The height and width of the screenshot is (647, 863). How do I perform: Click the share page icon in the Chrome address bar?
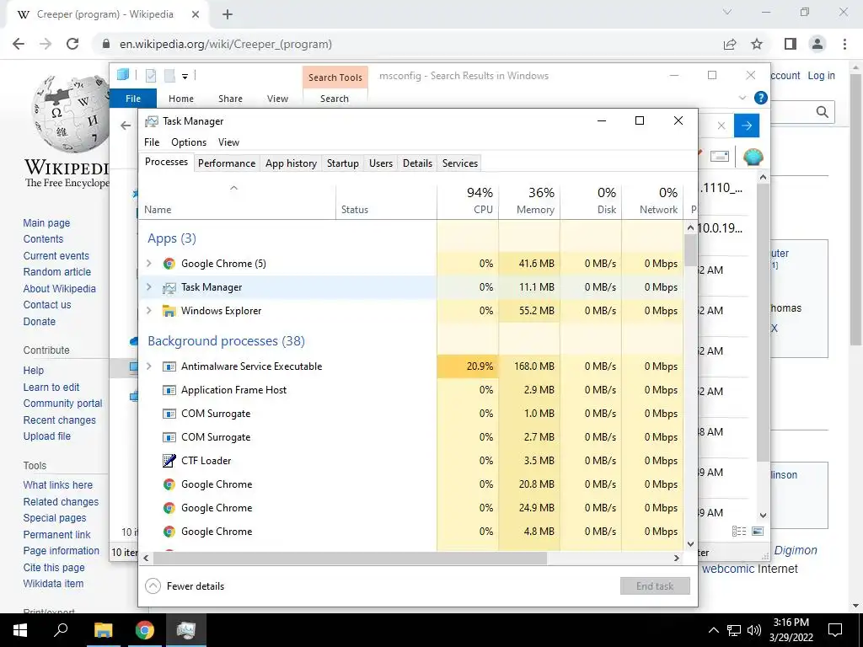[730, 44]
